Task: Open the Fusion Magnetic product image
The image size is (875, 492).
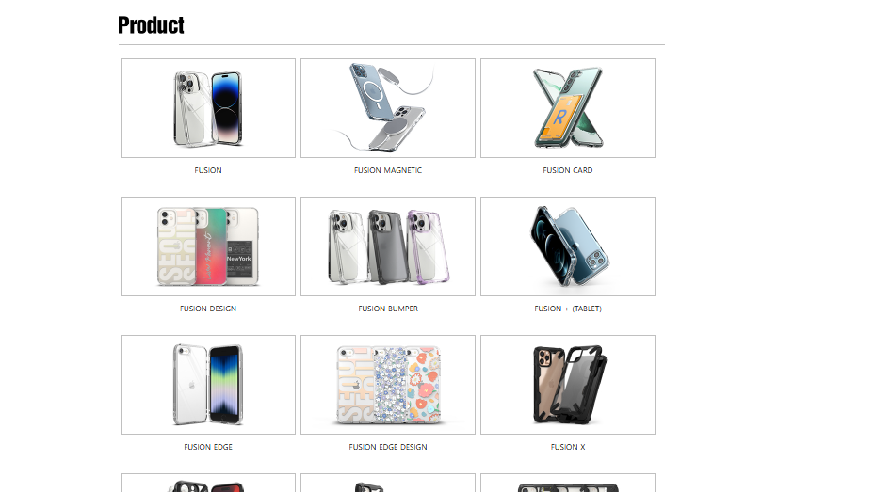Action: (x=388, y=108)
